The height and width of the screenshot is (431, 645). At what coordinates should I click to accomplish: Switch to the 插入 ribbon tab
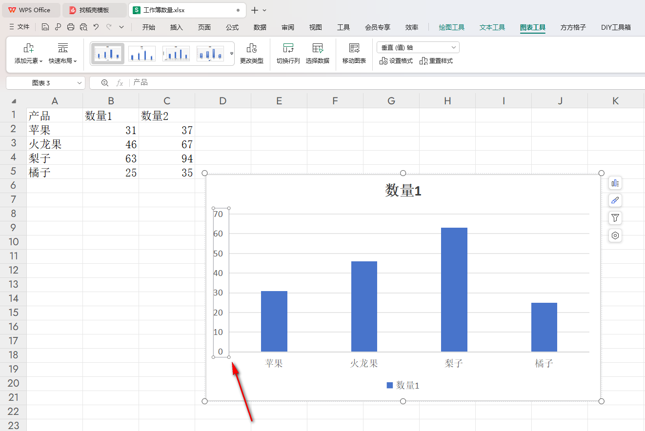tap(177, 27)
